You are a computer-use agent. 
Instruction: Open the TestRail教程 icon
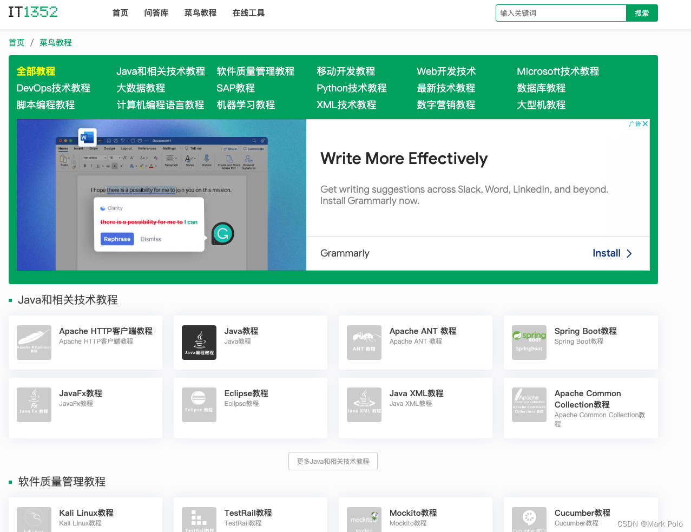coord(199,520)
